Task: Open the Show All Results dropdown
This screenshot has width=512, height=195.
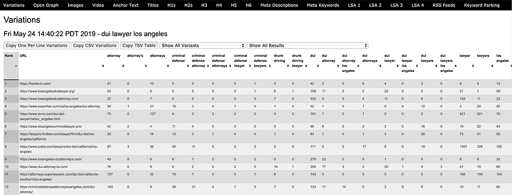Action: click(307, 45)
